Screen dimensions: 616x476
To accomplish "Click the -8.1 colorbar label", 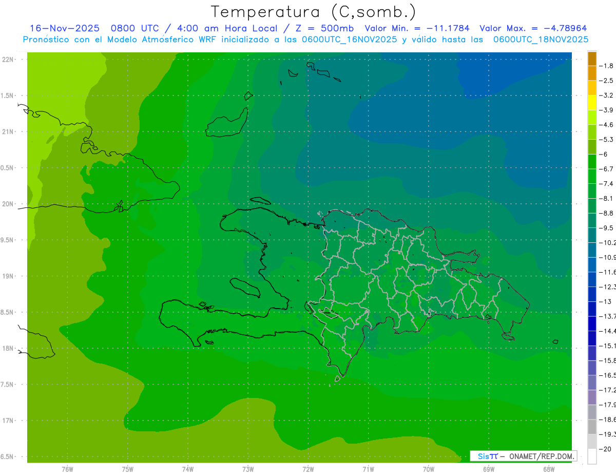I will [607, 198].
